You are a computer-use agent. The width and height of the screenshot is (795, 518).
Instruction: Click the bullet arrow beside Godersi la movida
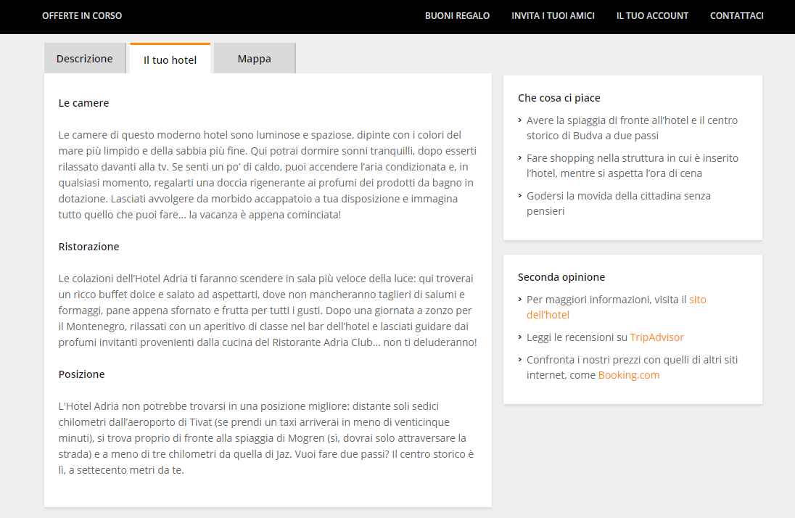pyautogui.click(x=520, y=196)
